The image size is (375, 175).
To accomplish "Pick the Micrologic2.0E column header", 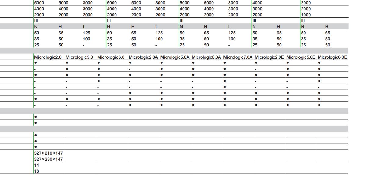I will pos(269,57).
